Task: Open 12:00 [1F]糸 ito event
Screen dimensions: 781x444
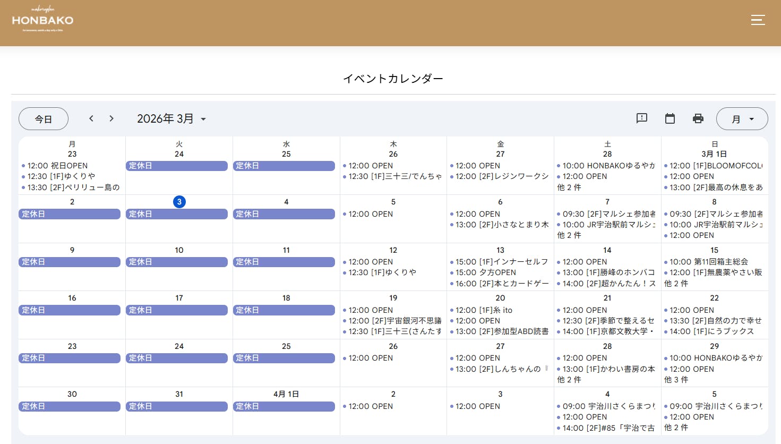Action: click(484, 310)
